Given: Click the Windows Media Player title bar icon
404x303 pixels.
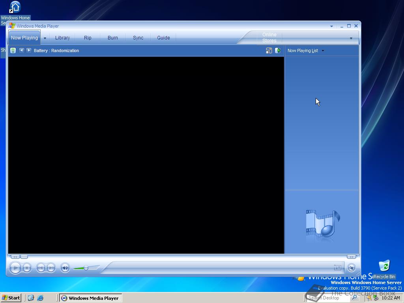Looking at the screenshot, I should point(12,26).
